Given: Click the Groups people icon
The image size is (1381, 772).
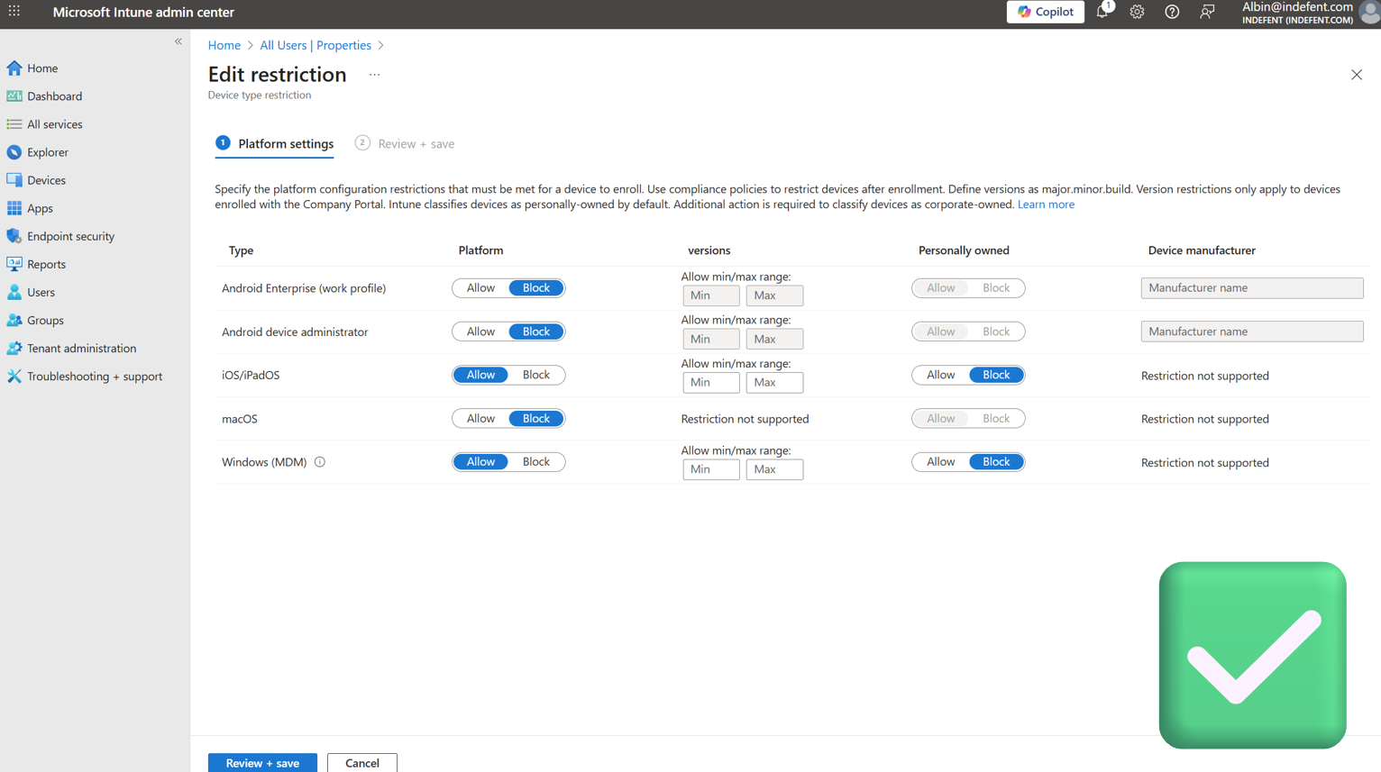Looking at the screenshot, I should click(x=14, y=320).
